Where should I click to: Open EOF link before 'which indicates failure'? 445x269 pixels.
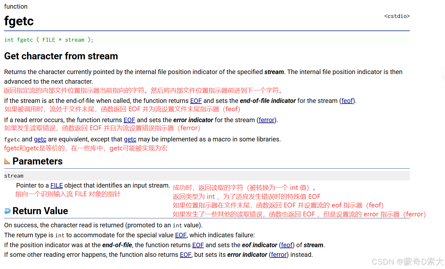coord(181,235)
